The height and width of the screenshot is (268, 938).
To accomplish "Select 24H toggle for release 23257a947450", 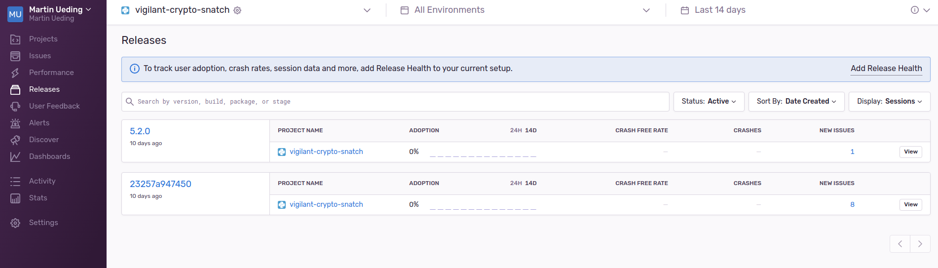I will coord(516,183).
